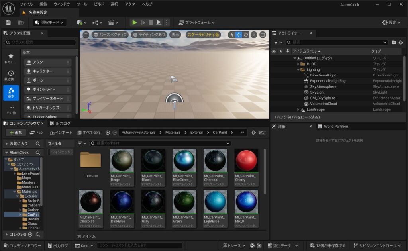This screenshot has height=251, width=408.
Task: Open the 選択モード dropdown
Action: pyautogui.click(x=49, y=23)
